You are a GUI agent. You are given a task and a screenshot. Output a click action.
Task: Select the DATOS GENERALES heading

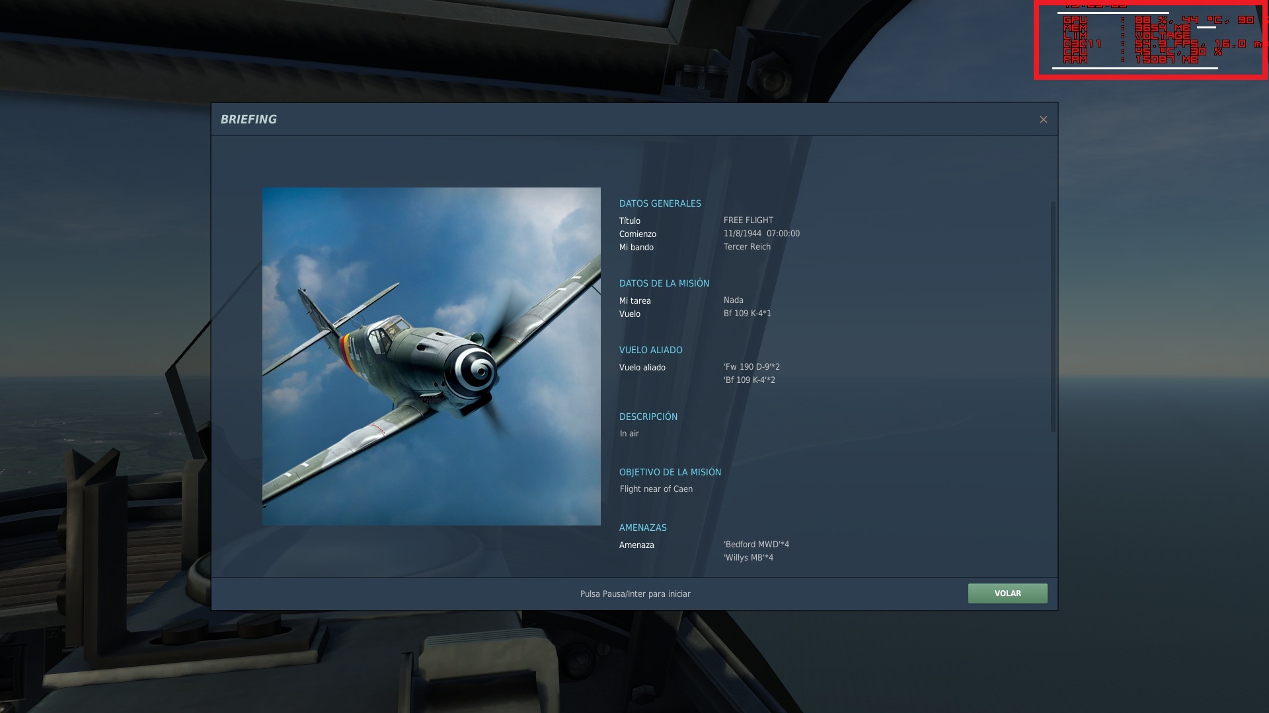pyautogui.click(x=660, y=203)
